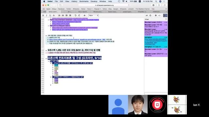Open the Style dropdown in toolbar
The width and height of the screenshot is (209, 117).
pyautogui.click(x=94, y=16)
